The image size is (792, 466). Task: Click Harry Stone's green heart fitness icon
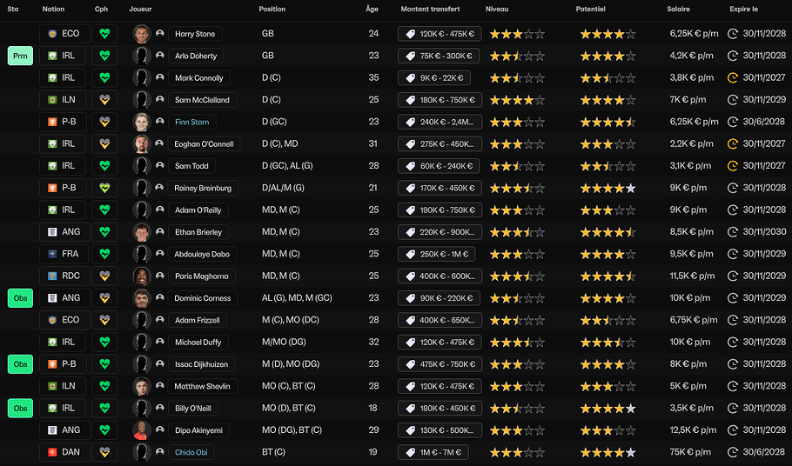coord(104,34)
